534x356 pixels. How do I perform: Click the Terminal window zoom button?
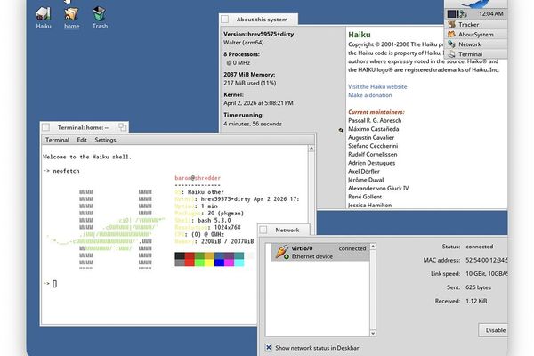tap(122, 127)
